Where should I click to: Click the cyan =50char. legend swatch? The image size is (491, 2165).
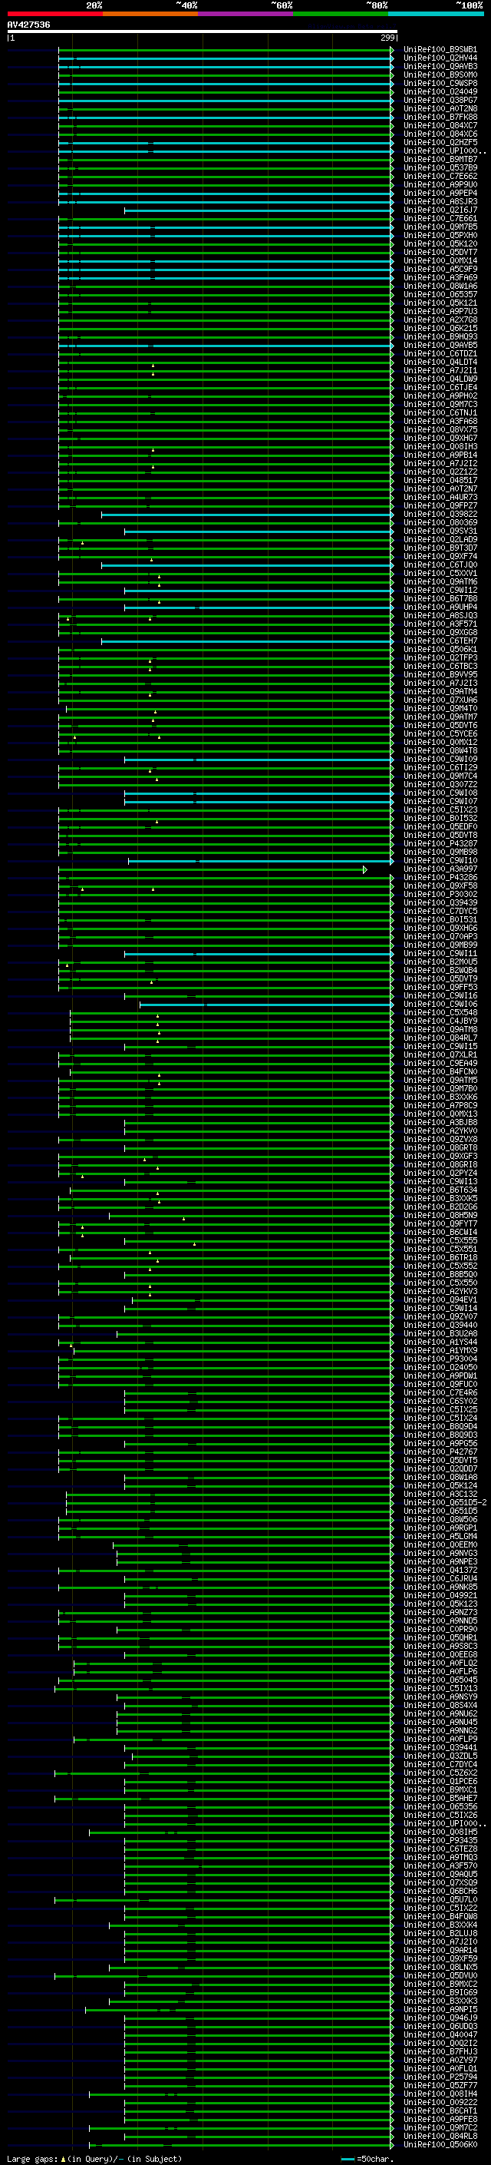(348, 2158)
